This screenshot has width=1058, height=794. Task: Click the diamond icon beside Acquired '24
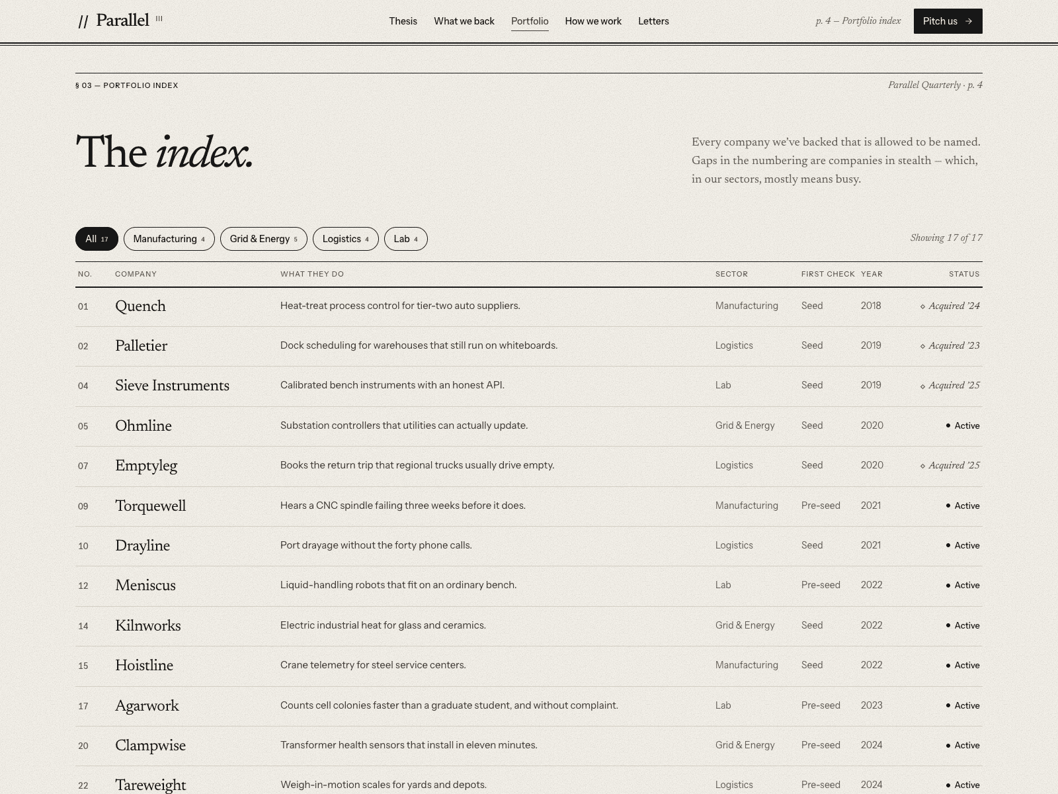(923, 306)
